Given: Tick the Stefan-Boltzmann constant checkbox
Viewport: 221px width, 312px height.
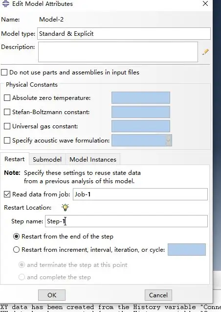Looking at the screenshot, I should click(7, 112).
